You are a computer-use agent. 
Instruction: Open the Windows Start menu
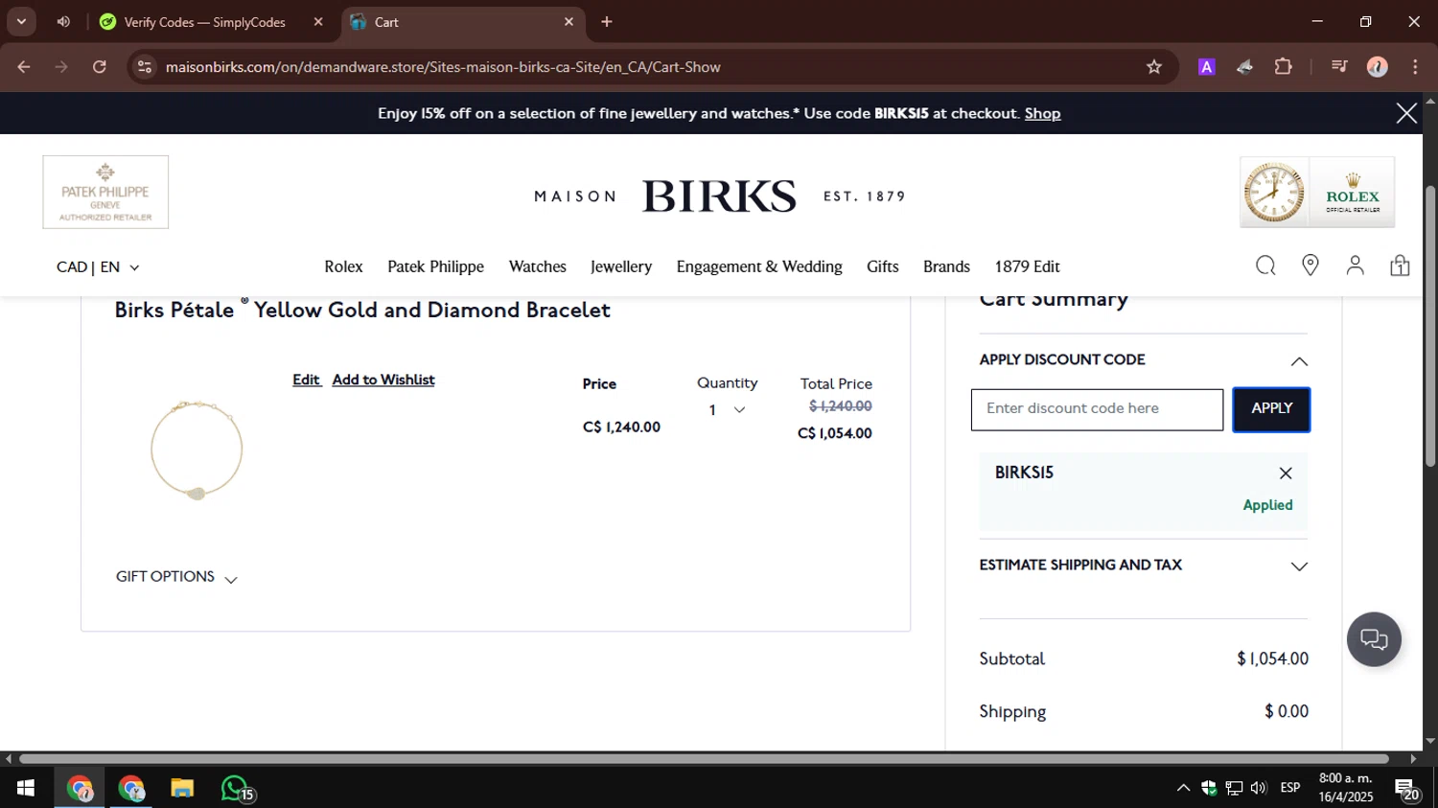click(x=26, y=788)
